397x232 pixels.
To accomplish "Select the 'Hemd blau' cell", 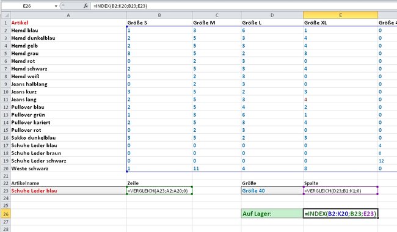I will 68,31.
